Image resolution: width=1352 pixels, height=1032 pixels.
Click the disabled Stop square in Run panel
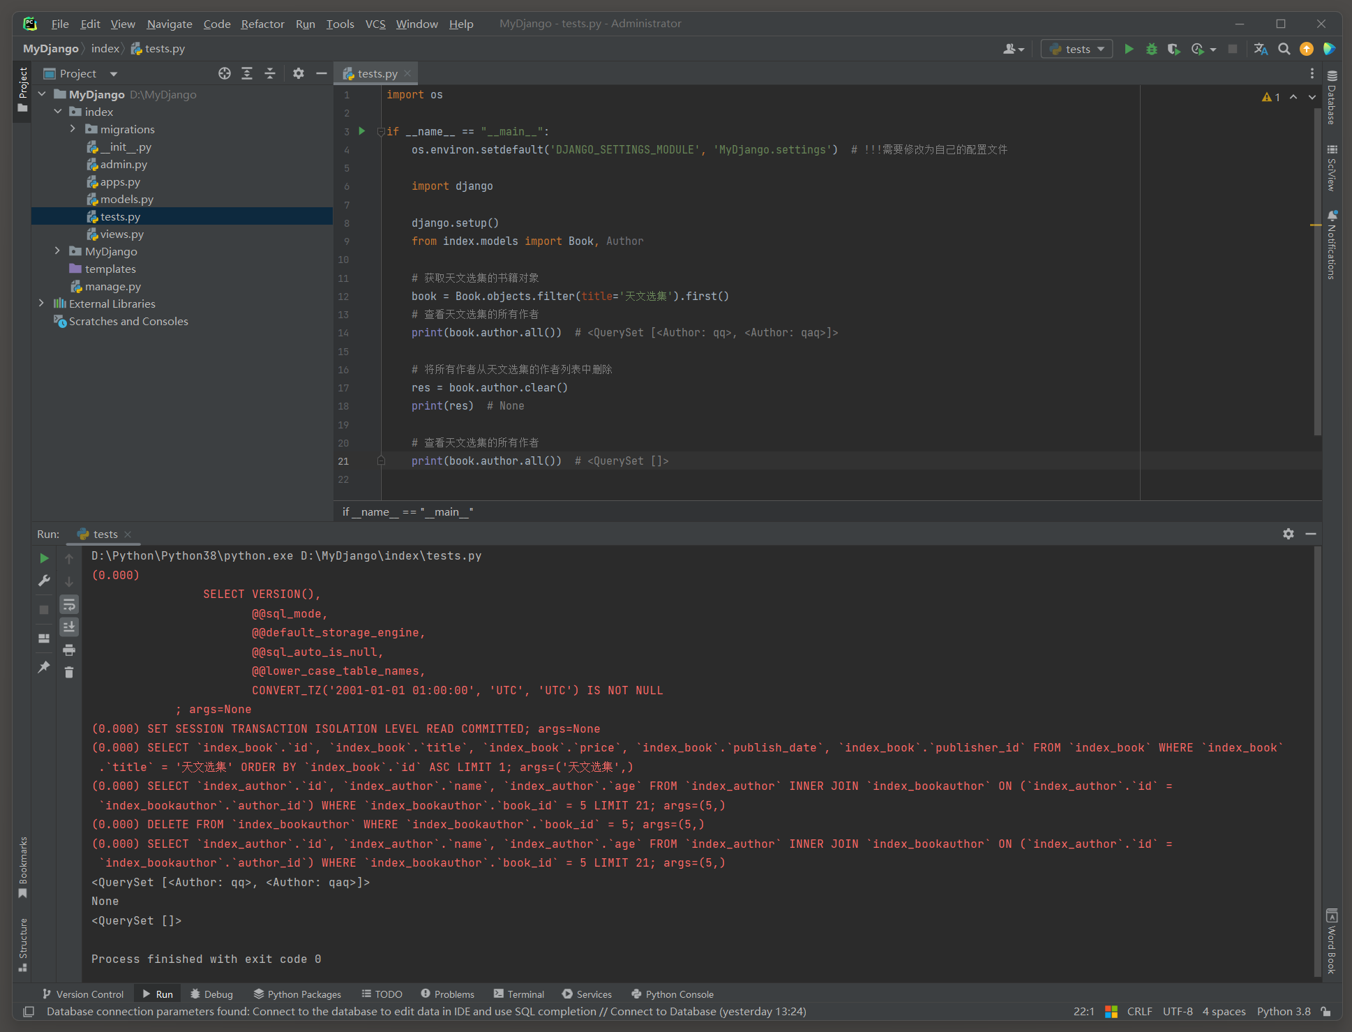pyautogui.click(x=44, y=609)
